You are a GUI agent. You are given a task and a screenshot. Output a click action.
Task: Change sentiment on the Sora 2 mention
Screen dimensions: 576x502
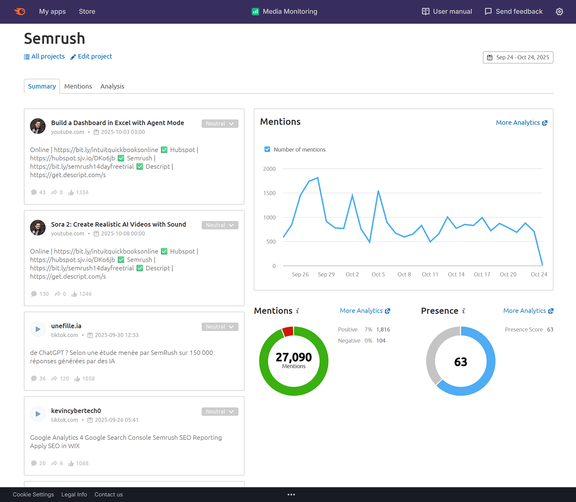(x=220, y=225)
